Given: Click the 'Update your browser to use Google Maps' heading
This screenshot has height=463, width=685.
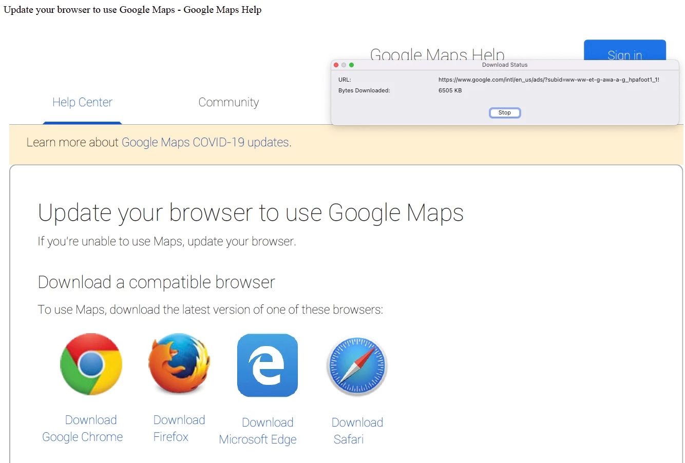Looking at the screenshot, I should pos(251,213).
